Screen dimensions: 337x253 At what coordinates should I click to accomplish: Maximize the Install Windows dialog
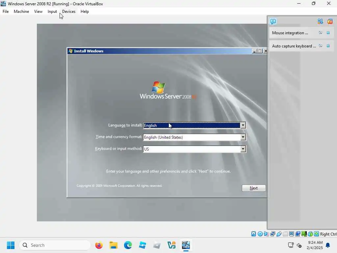click(260, 51)
